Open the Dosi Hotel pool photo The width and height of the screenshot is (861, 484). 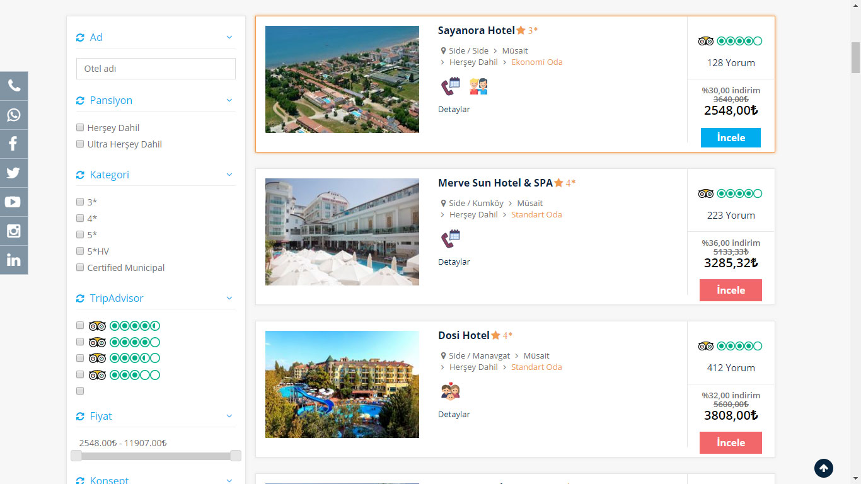(342, 384)
